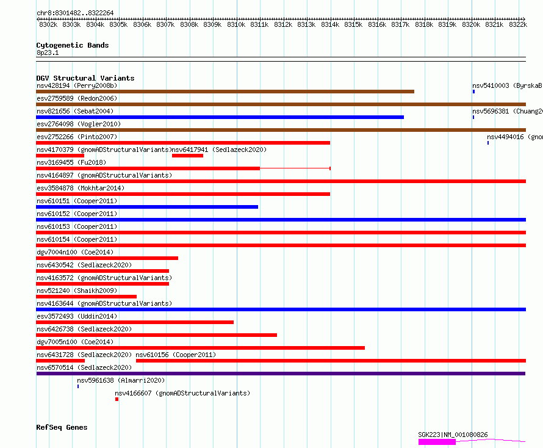Open the nsv4494016 variant label
Image resolution: width=543 pixels, height=448 pixels.
(x=514, y=137)
